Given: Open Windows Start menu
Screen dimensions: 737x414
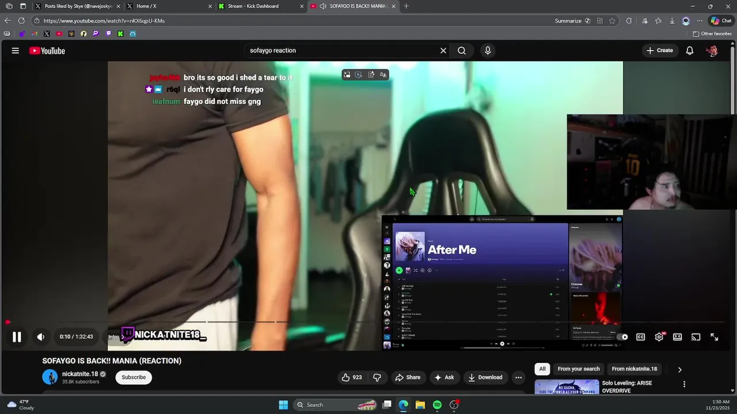Looking at the screenshot, I should coord(283,405).
